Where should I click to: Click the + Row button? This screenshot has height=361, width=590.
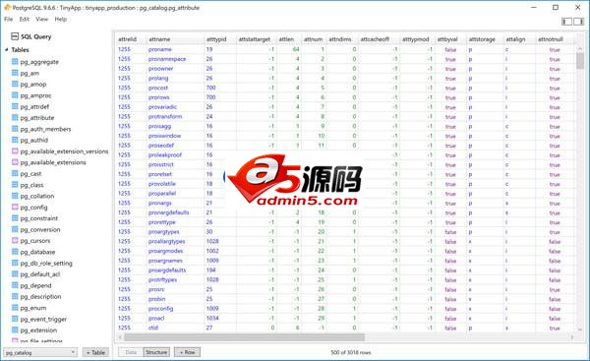click(187, 352)
